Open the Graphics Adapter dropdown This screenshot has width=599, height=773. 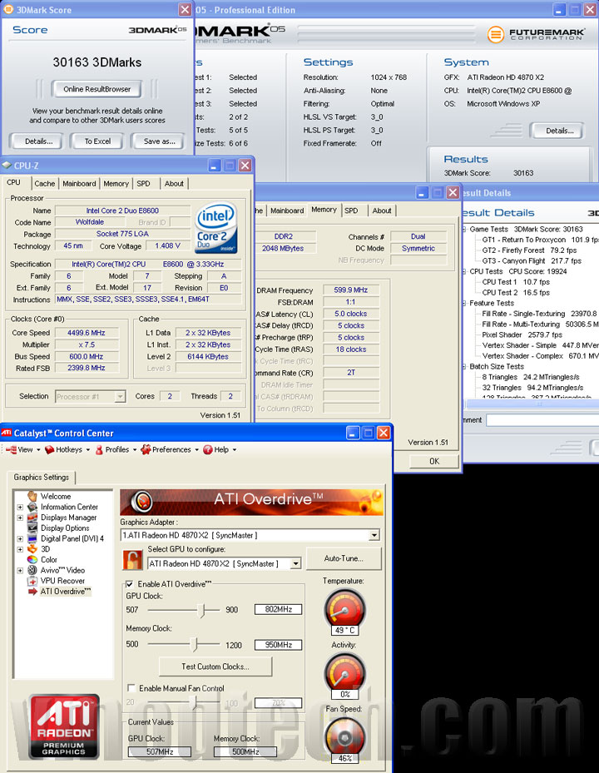pyautogui.click(x=374, y=535)
